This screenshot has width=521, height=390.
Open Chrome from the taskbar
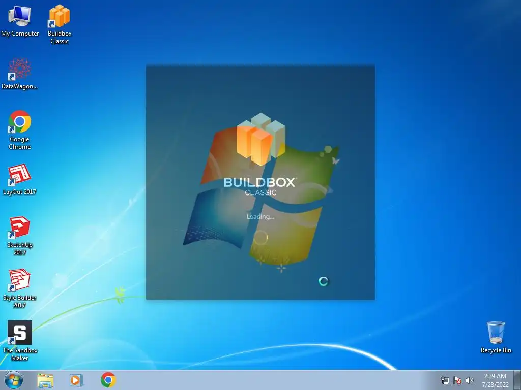(108, 380)
